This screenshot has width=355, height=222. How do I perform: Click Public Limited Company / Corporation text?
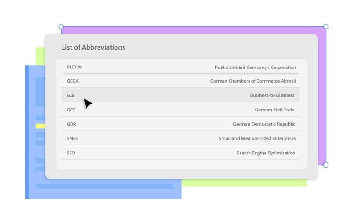pos(255,67)
